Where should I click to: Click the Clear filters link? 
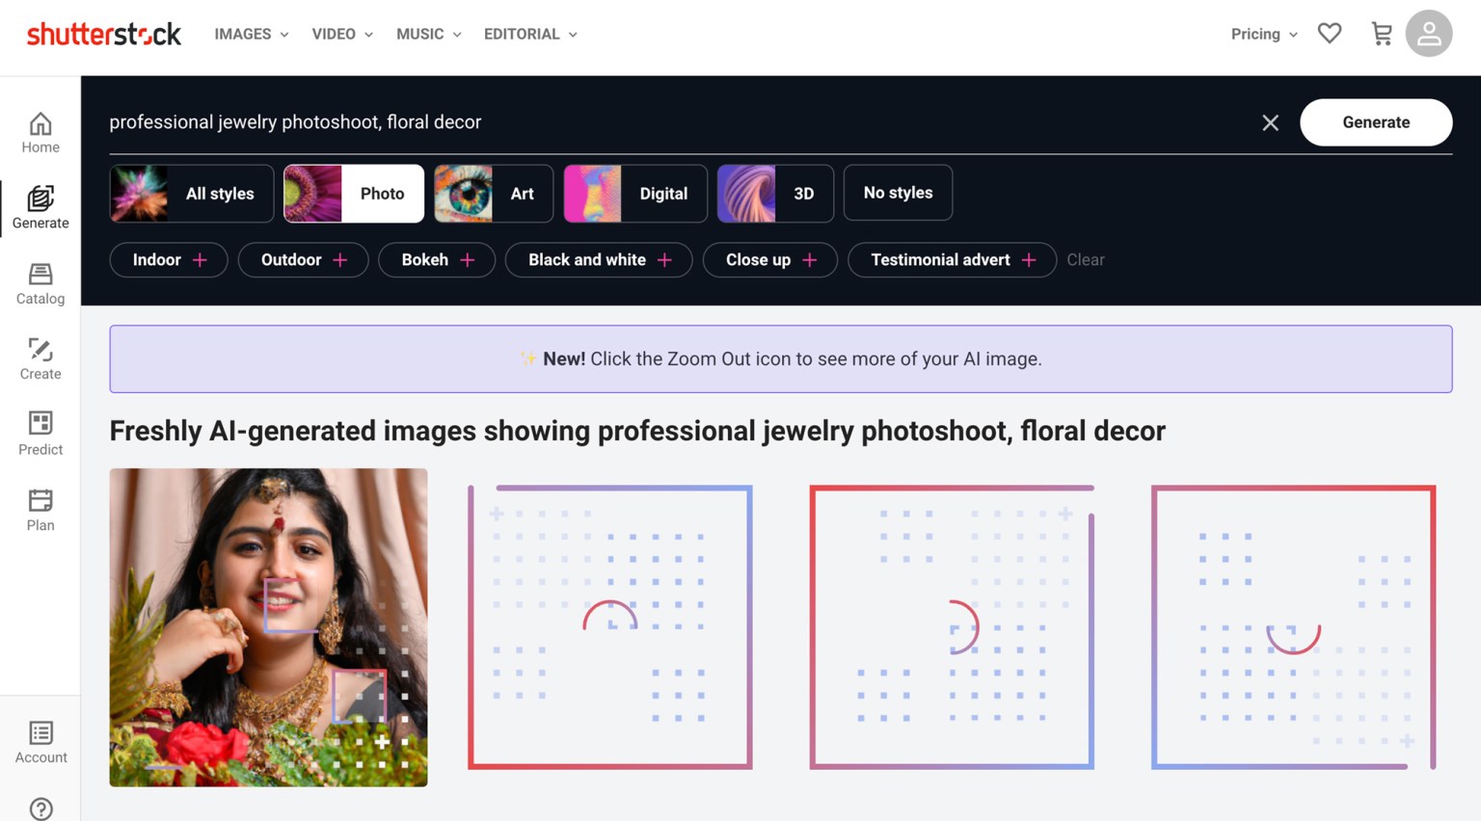point(1085,260)
